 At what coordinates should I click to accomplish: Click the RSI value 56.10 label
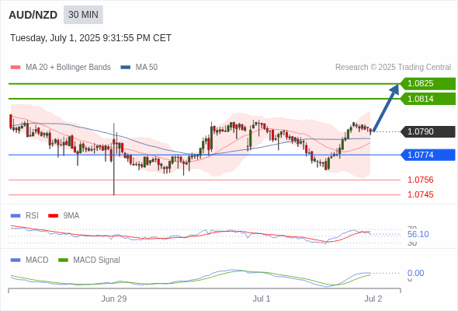coord(418,234)
